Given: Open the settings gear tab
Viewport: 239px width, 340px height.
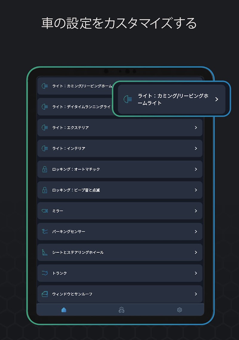Looking at the screenshot, I should [x=179, y=310].
